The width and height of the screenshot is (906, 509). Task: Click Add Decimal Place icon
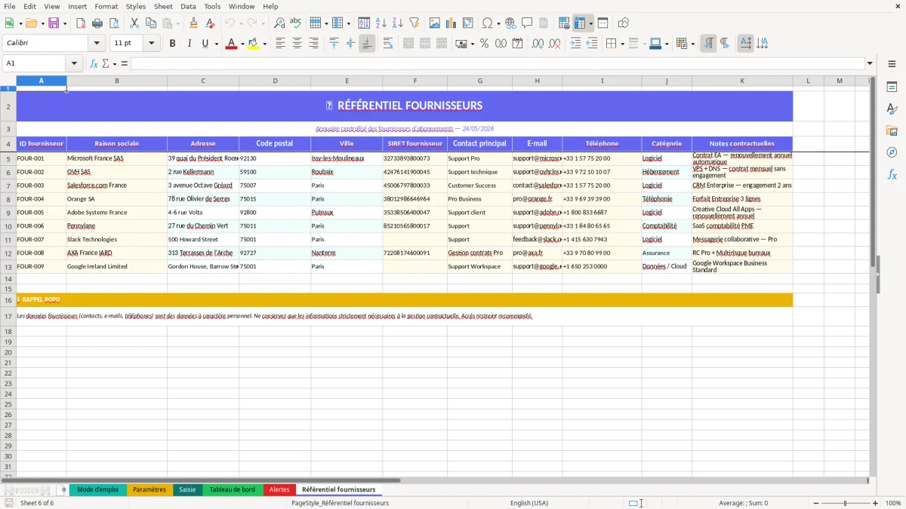538,44
